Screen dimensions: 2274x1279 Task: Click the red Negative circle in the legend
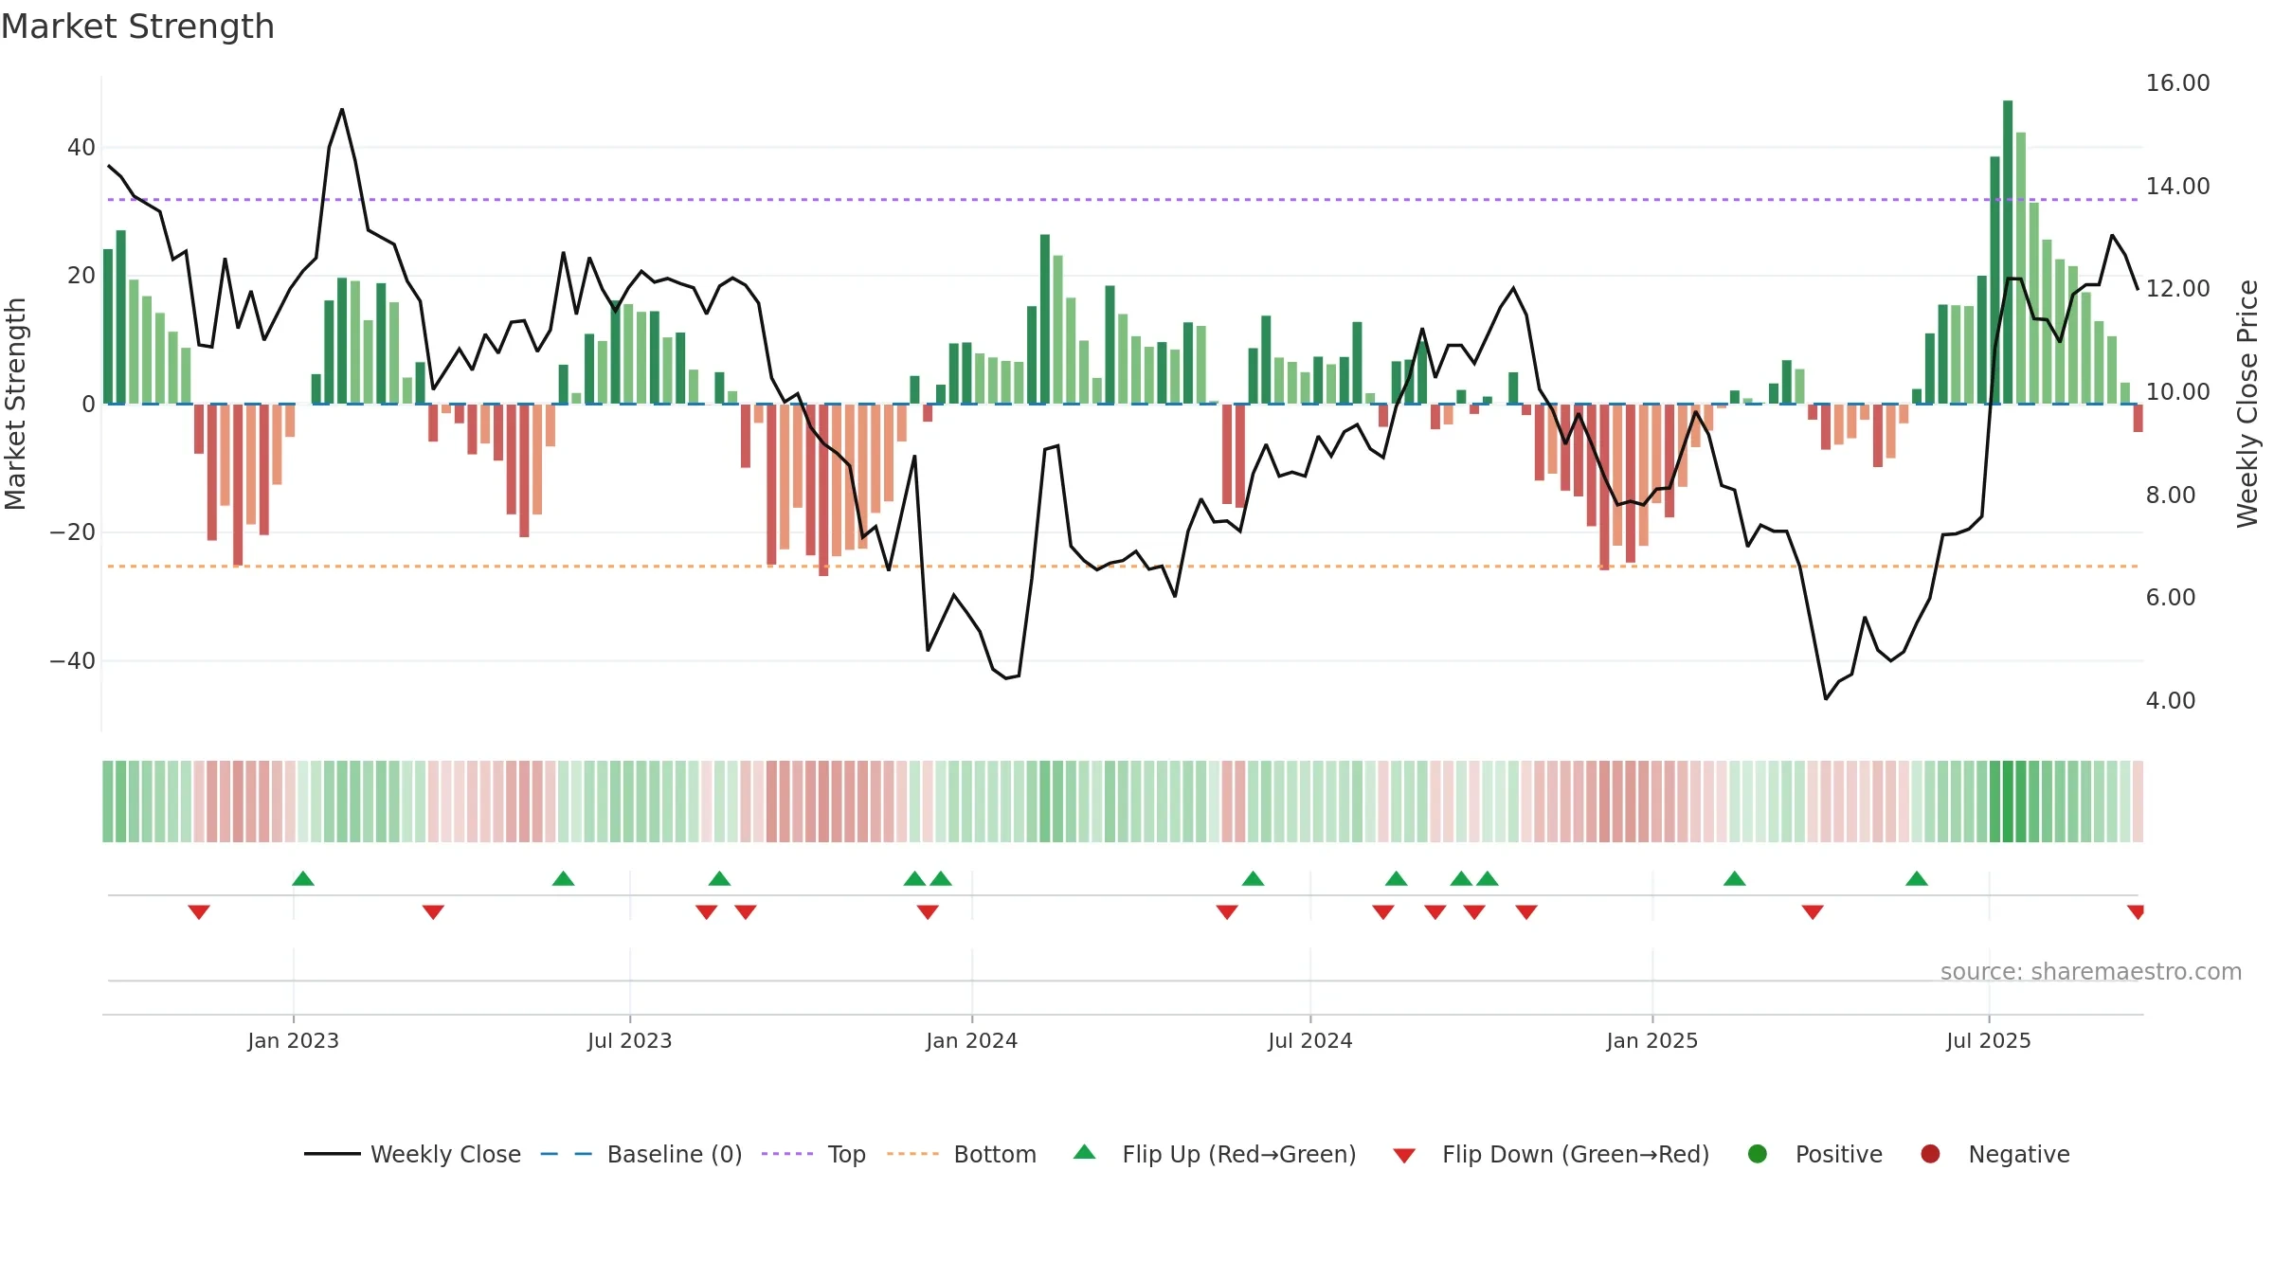click(x=1930, y=1154)
